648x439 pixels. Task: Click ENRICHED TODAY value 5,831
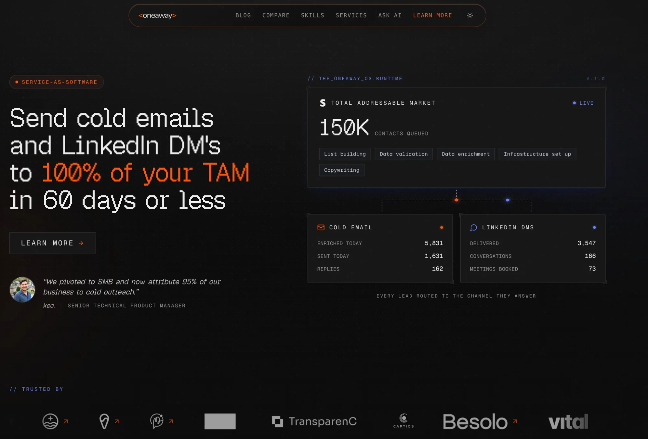434,243
